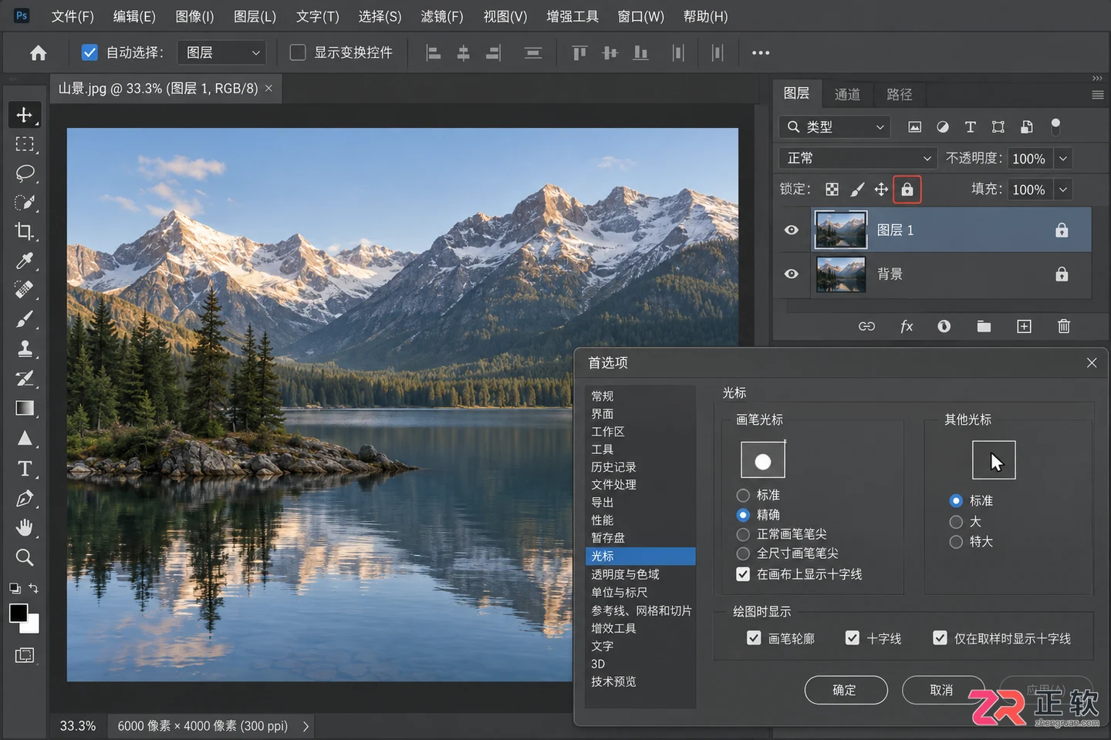The width and height of the screenshot is (1111, 740).
Task: Open the 滤镜(F) menu
Action: (x=442, y=16)
